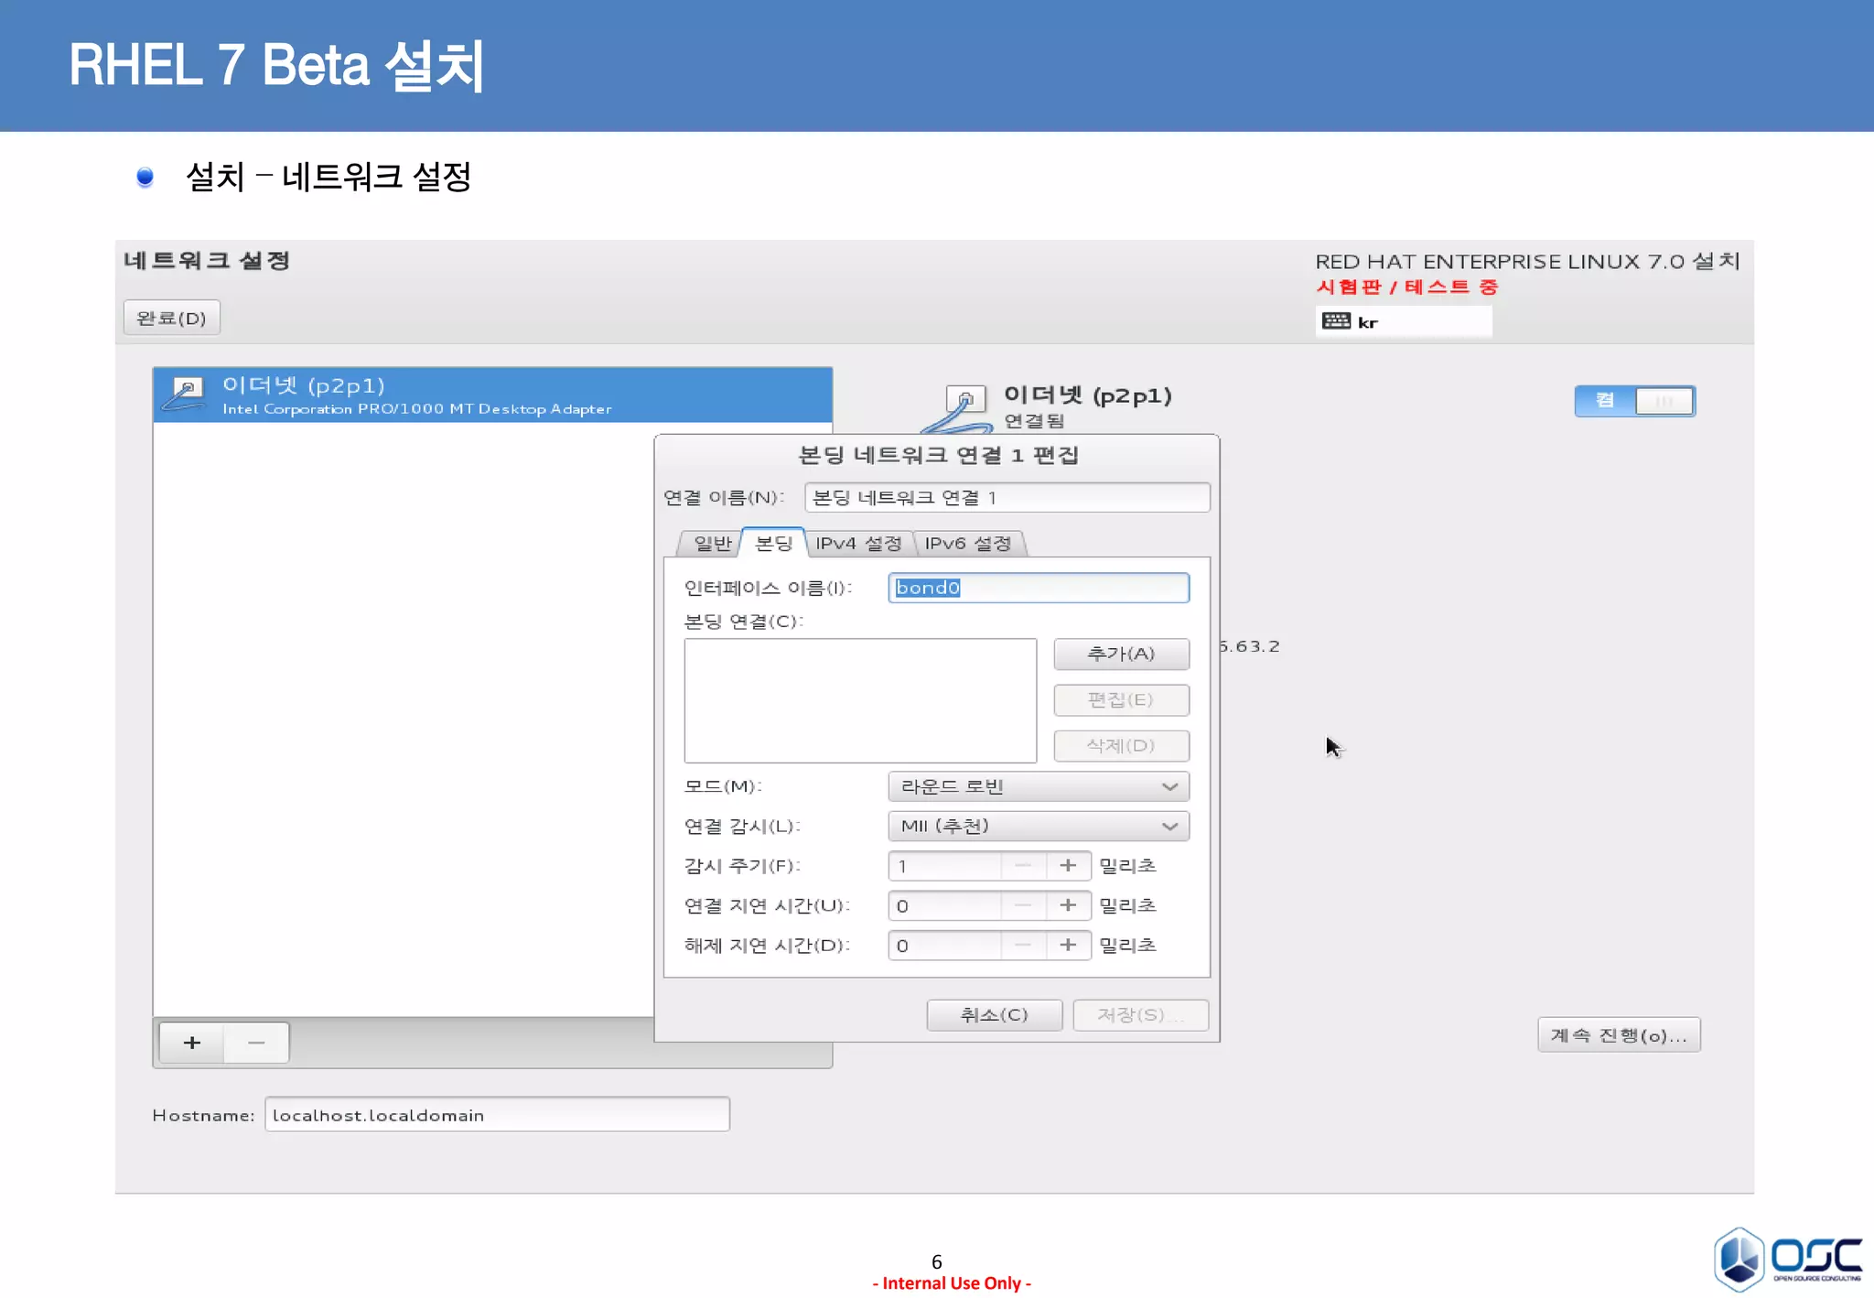Click the 해제 지연 시간 value field
Image resolution: width=1874 pixels, height=1298 pixels.
(x=944, y=945)
